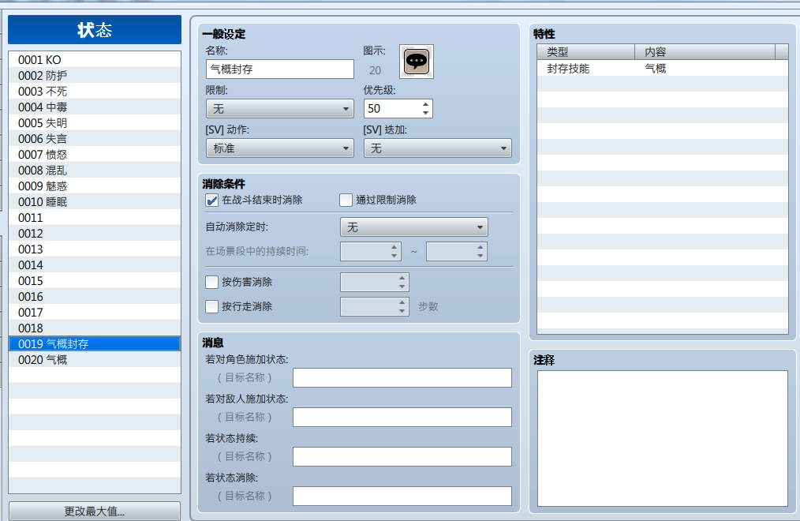Image resolution: width=800 pixels, height=521 pixels.
Task: Click the 类型 column header in 特性
Action: pyautogui.click(x=585, y=52)
